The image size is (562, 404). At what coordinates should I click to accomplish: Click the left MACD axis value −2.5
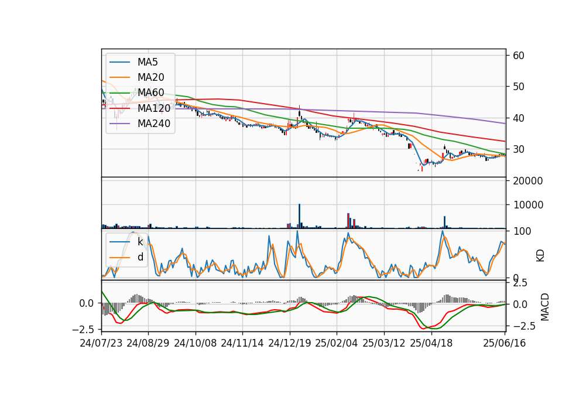click(x=83, y=329)
